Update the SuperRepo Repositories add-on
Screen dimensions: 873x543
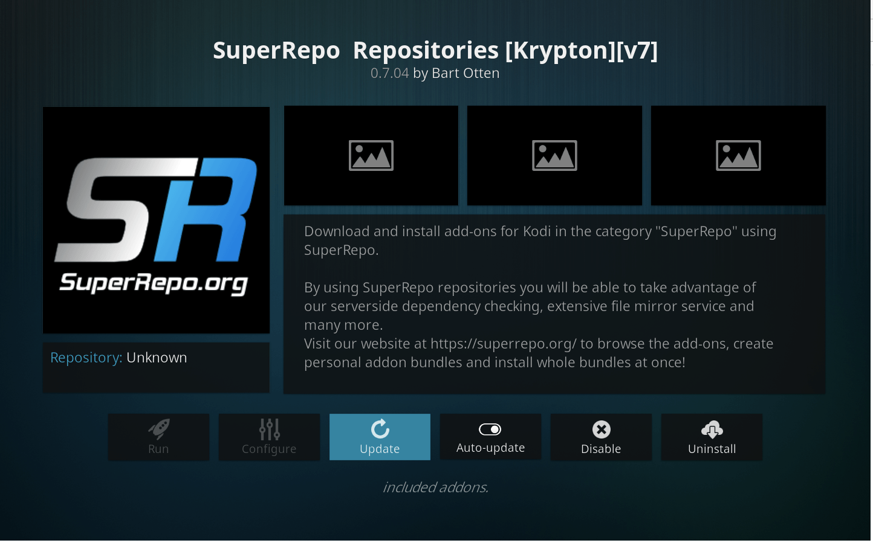pos(380,437)
